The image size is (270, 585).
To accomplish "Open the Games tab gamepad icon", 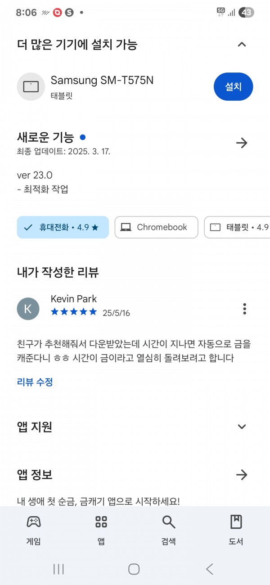I will pos(34,522).
